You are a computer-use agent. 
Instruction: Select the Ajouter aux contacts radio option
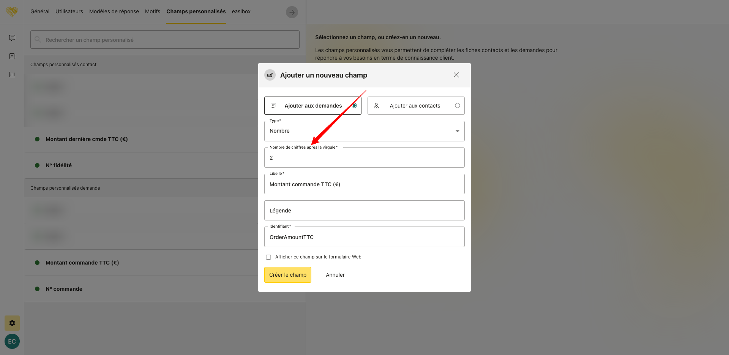[457, 106]
